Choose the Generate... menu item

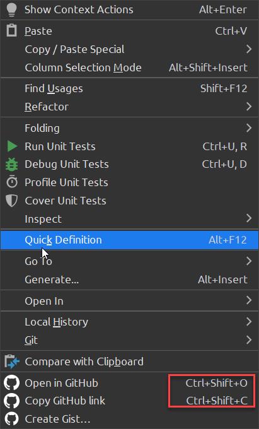pyautogui.click(x=130, y=279)
